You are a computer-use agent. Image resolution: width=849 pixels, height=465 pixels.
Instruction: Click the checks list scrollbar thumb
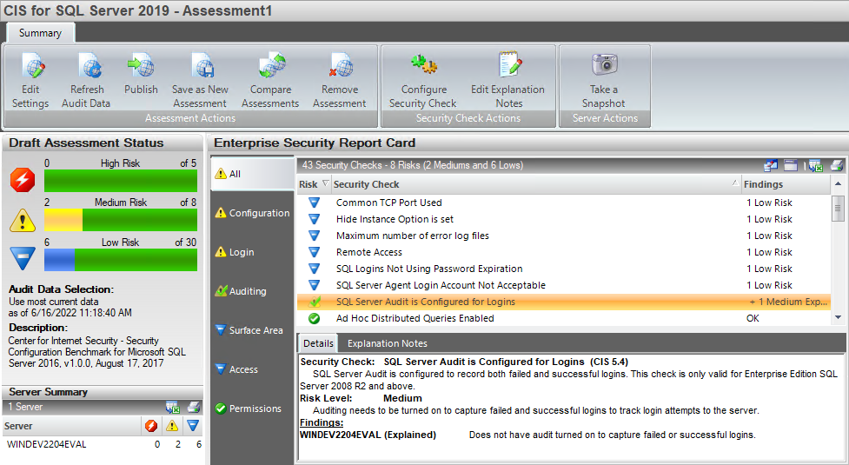[839, 208]
